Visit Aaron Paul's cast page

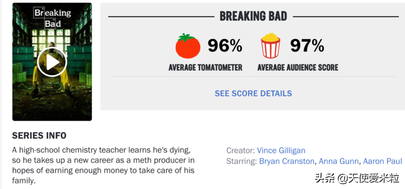pos(382,161)
